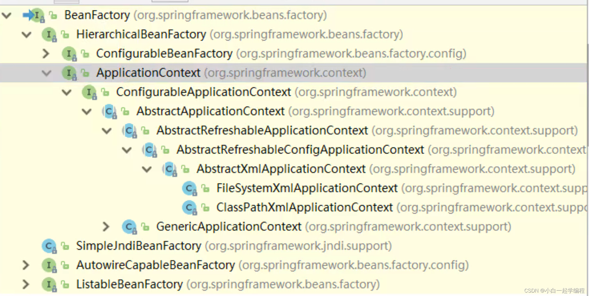Select the AbstractRefreshableConfigApplicationContext row text
Image resolution: width=589 pixels, height=296 pixels.
click(382, 150)
